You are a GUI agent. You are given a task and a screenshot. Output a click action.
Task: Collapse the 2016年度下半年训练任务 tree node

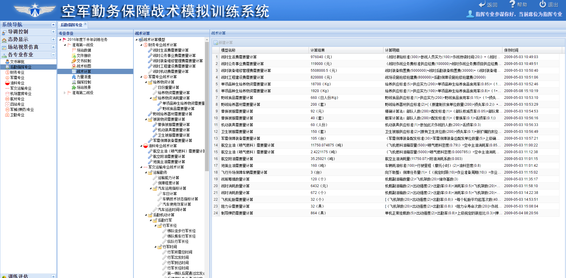[x=60, y=40]
